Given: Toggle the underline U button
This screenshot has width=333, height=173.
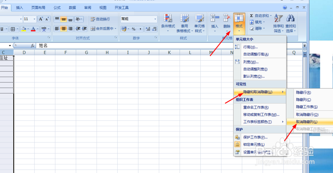Looking at the screenshot, I should click(x=2, y=29).
